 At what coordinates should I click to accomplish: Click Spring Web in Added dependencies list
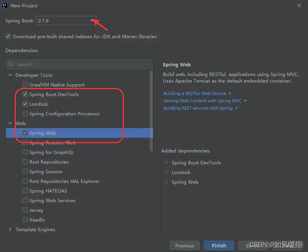click(x=185, y=182)
